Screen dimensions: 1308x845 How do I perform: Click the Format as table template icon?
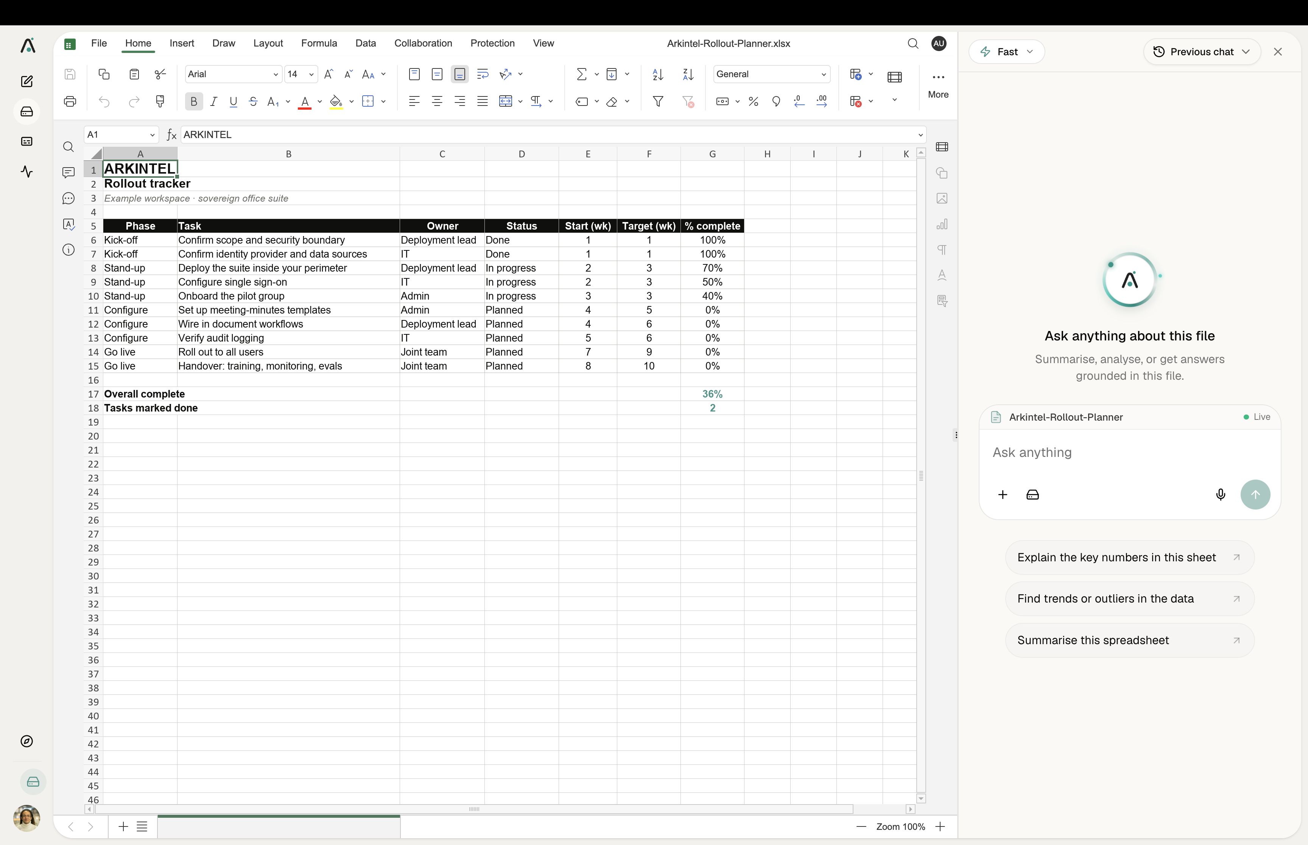click(x=894, y=78)
